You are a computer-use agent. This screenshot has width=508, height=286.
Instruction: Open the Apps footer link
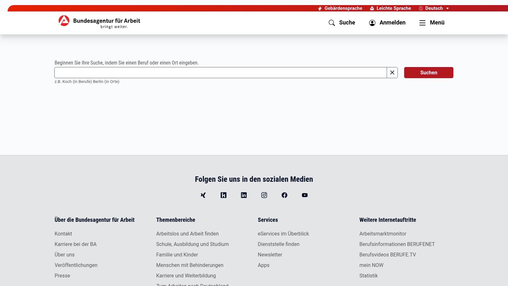[x=264, y=265]
